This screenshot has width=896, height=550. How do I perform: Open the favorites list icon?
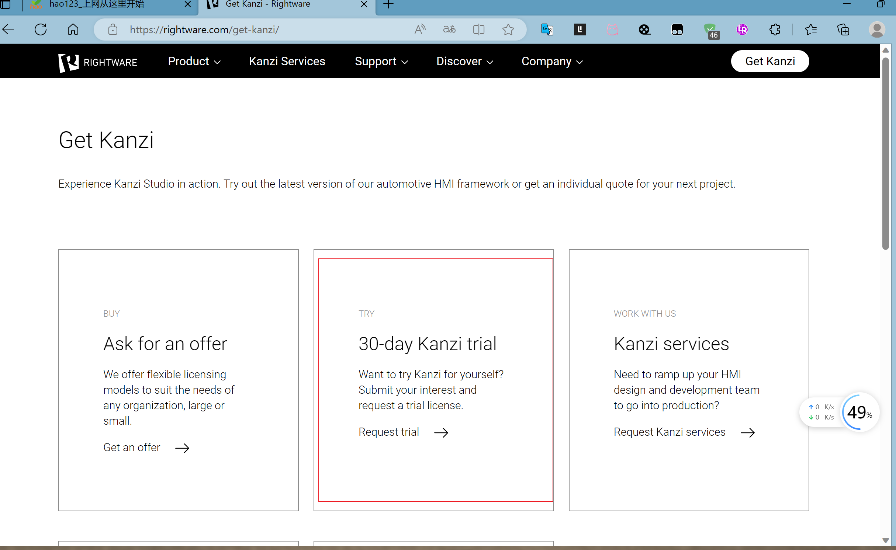point(810,29)
